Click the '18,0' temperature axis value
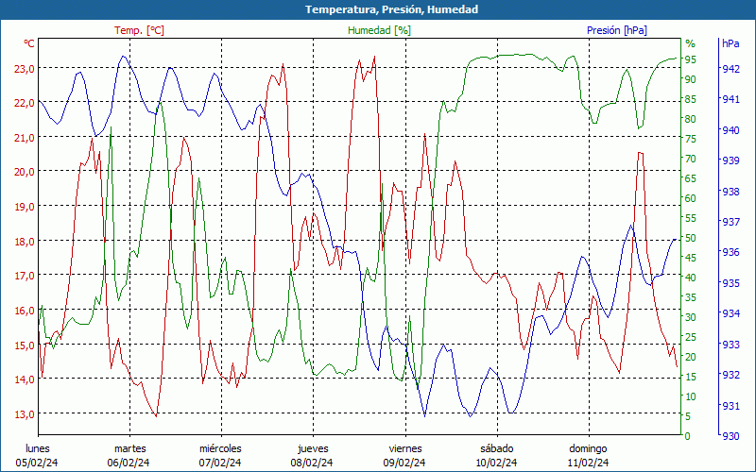The image size is (756, 472). coord(25,241)
